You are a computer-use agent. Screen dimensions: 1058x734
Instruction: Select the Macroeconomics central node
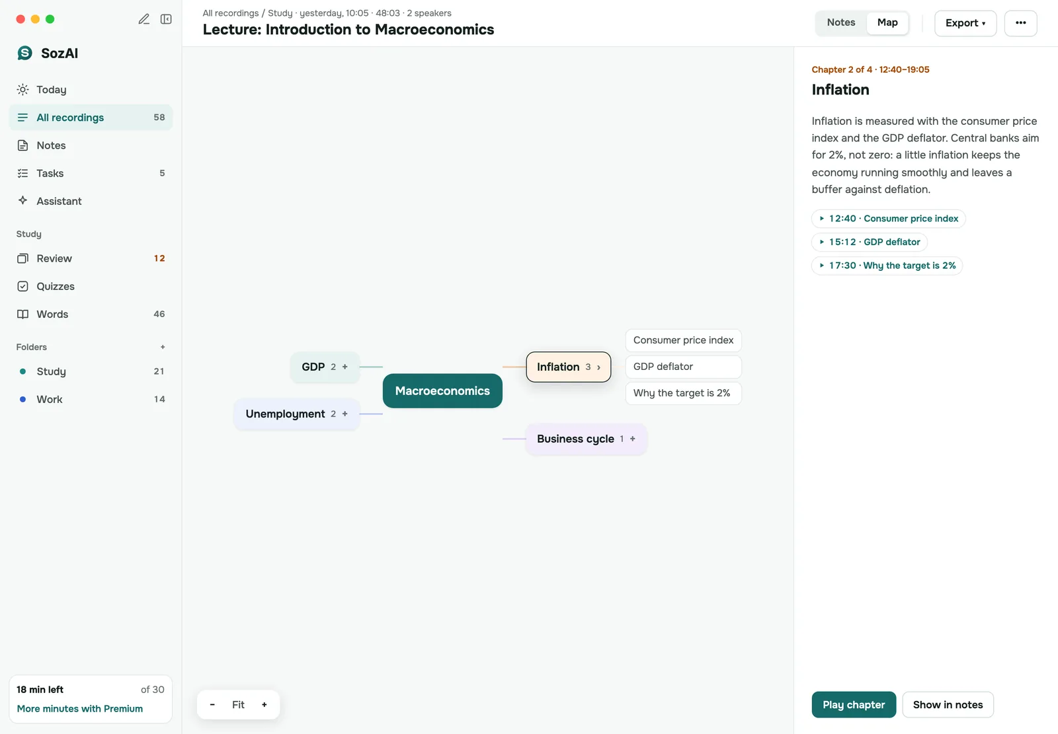click(442, 391)
